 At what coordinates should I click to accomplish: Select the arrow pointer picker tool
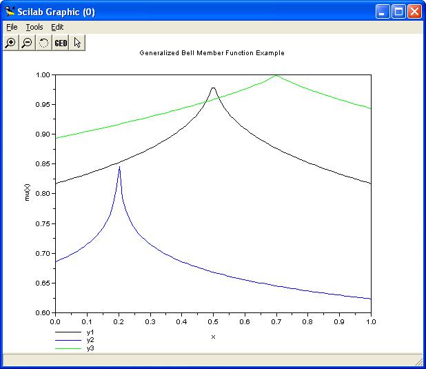(x=78, y=43)
